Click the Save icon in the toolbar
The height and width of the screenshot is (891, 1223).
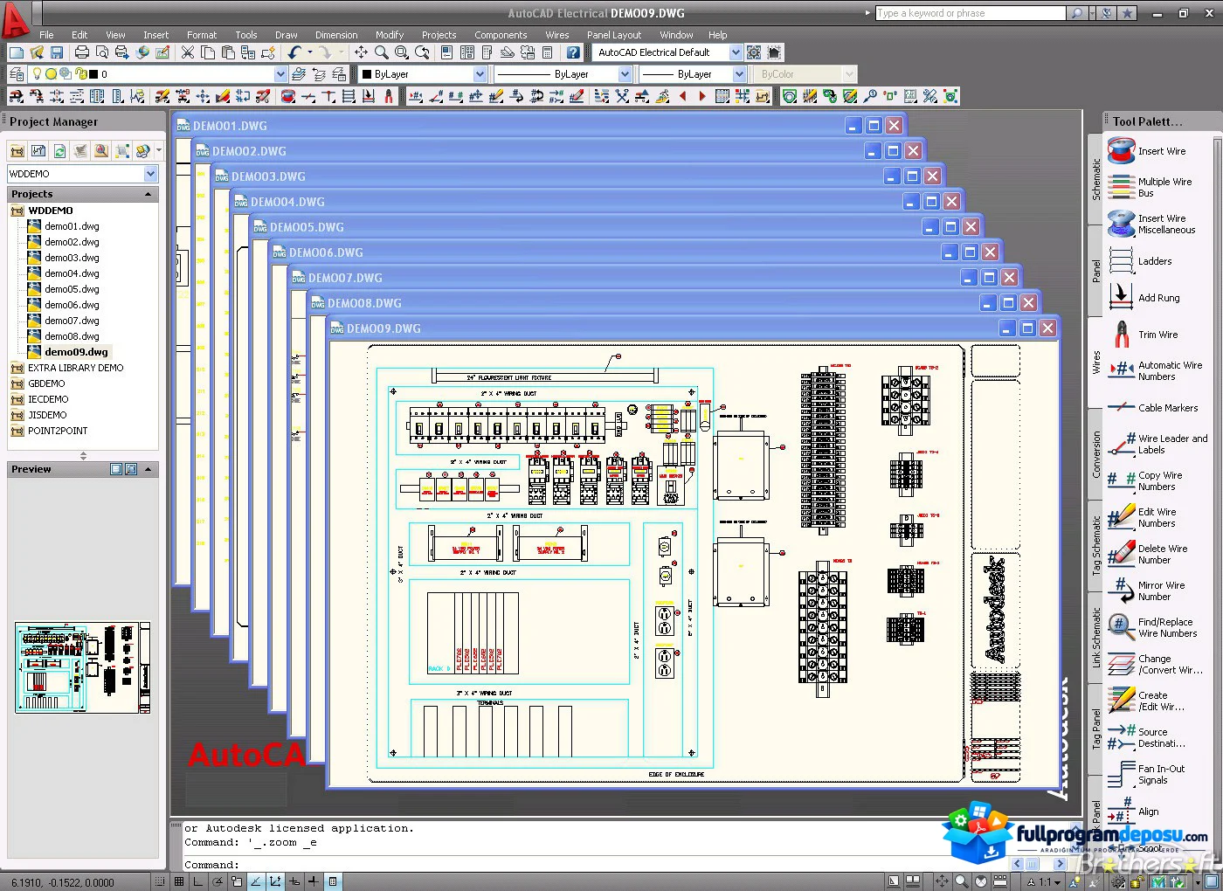[x=57, y=52]
